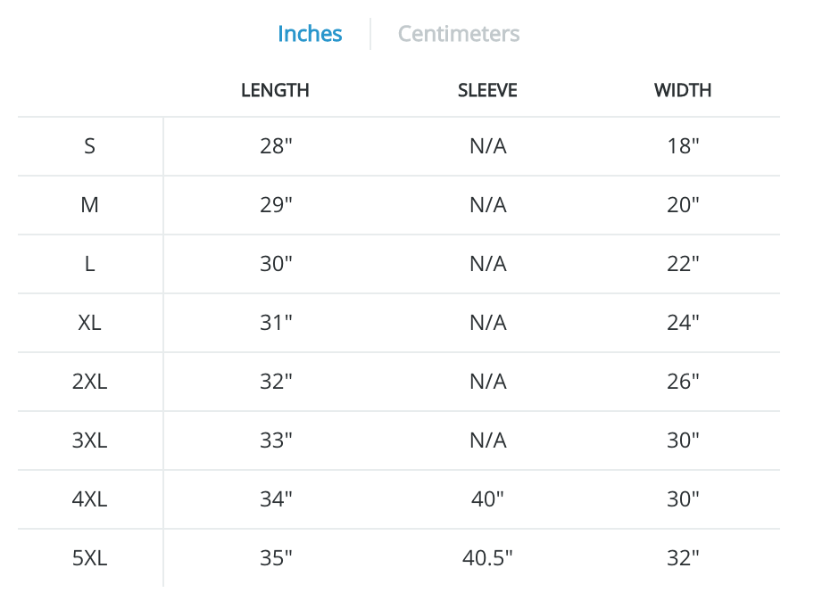Screen dimensions: 814x601
Task: Select the 3XL size row label
Action: (90, 440)
